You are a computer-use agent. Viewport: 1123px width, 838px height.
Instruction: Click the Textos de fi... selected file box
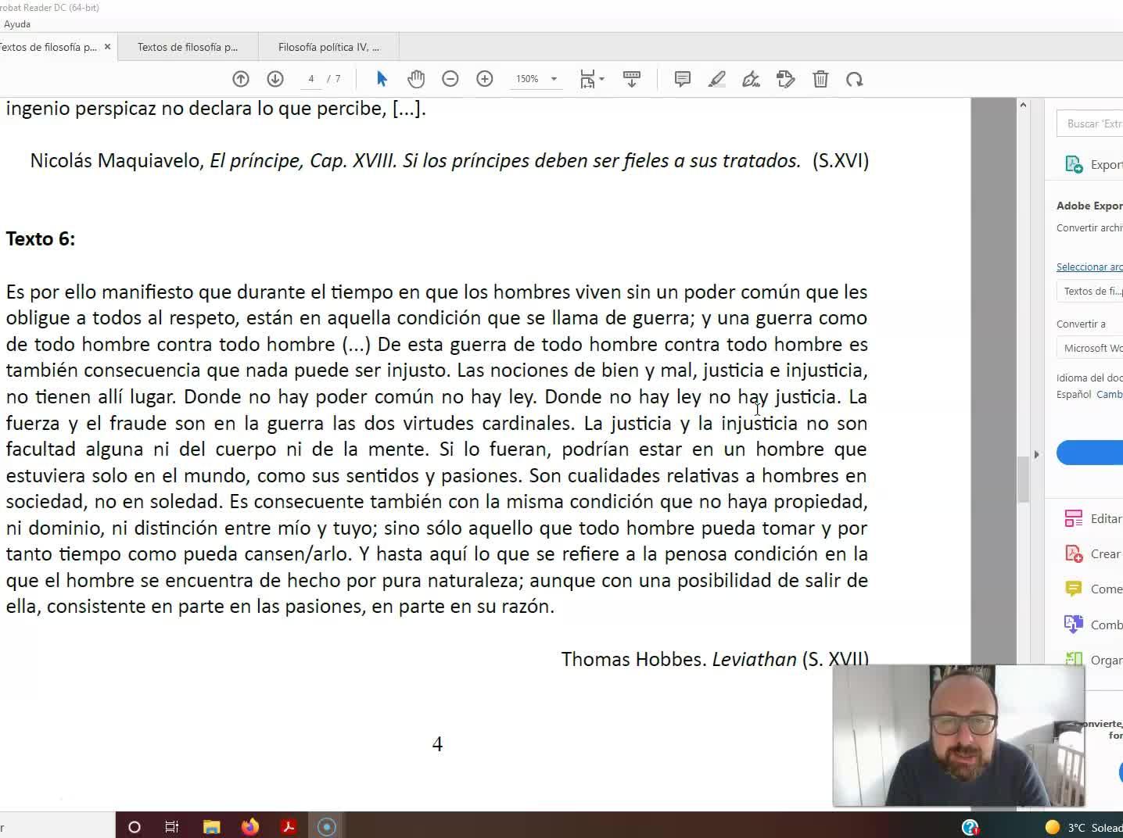click(1090, 292)
